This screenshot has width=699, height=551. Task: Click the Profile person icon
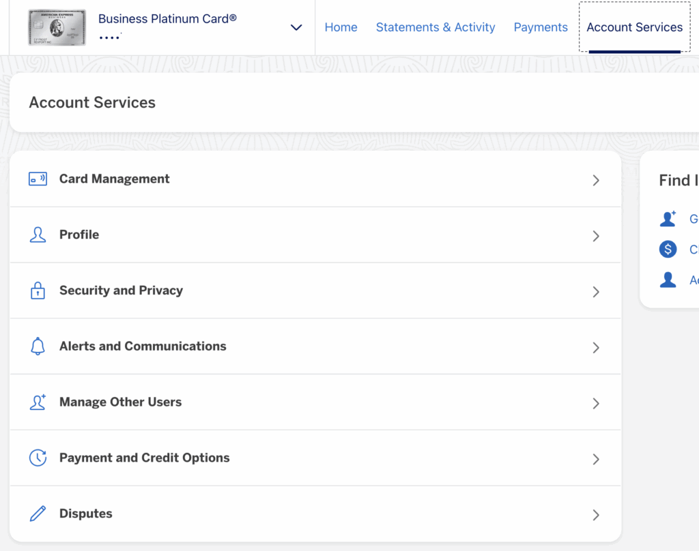[38, 235]
